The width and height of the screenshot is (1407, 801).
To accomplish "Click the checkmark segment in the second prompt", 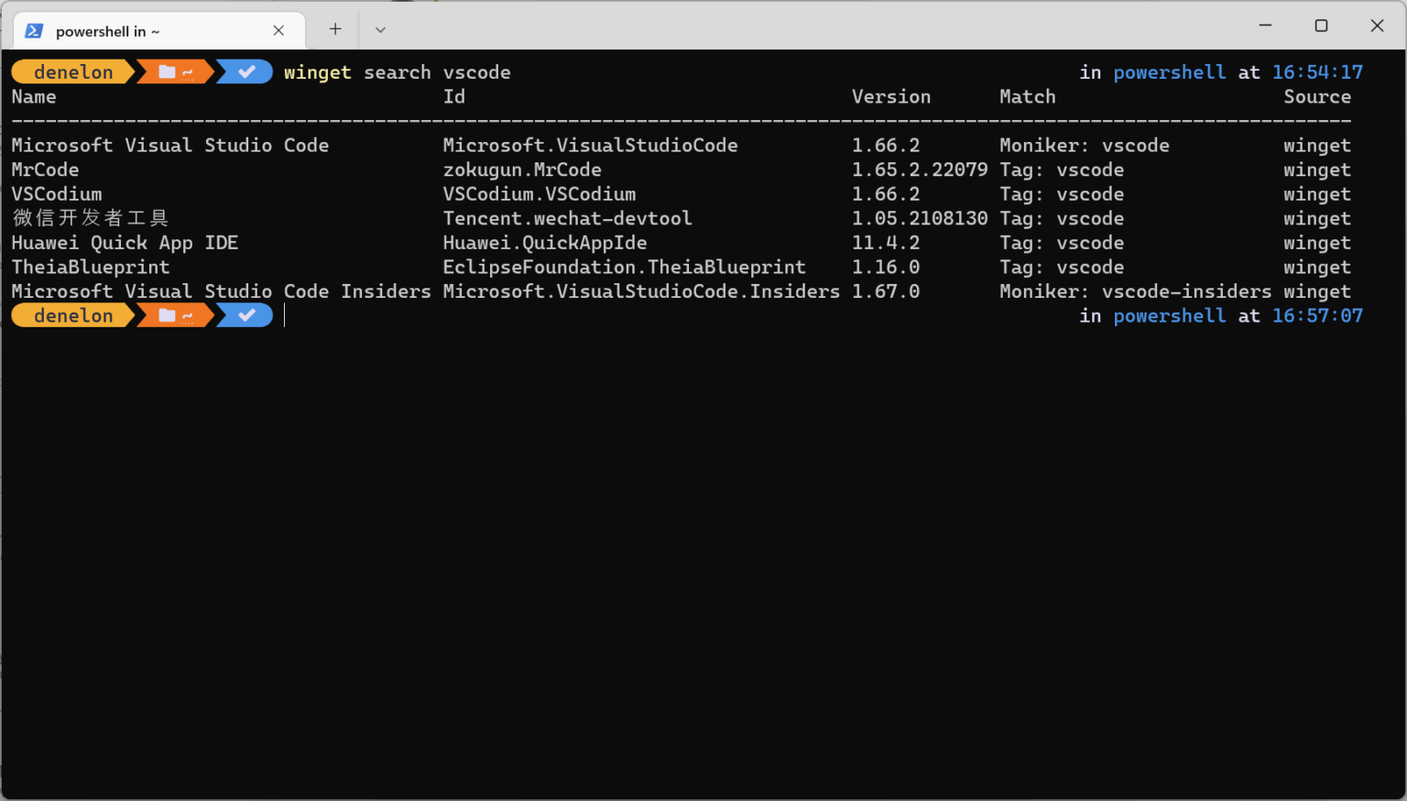I will coord(244,315).
